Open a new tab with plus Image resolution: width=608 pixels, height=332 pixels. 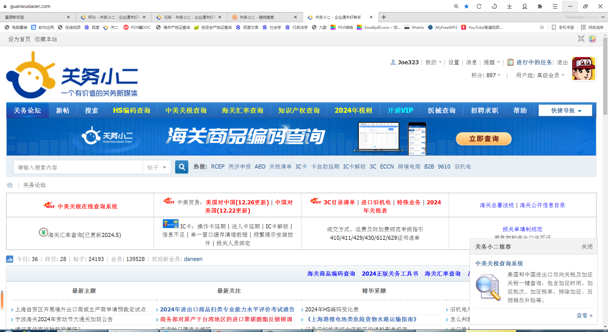[384, 17]
